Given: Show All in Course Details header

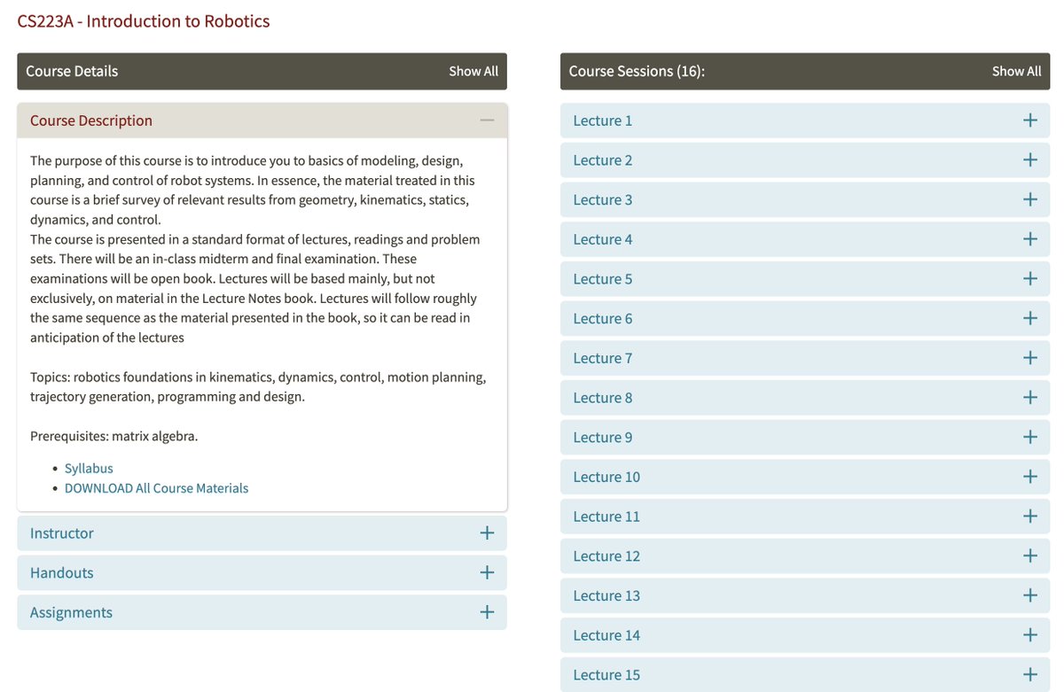Looking at the screenshot, I should tap(473, 71).
